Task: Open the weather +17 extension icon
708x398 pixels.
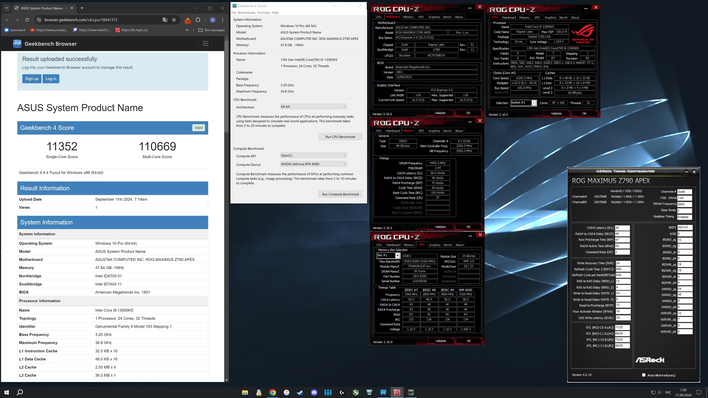Action: [188, 20]
